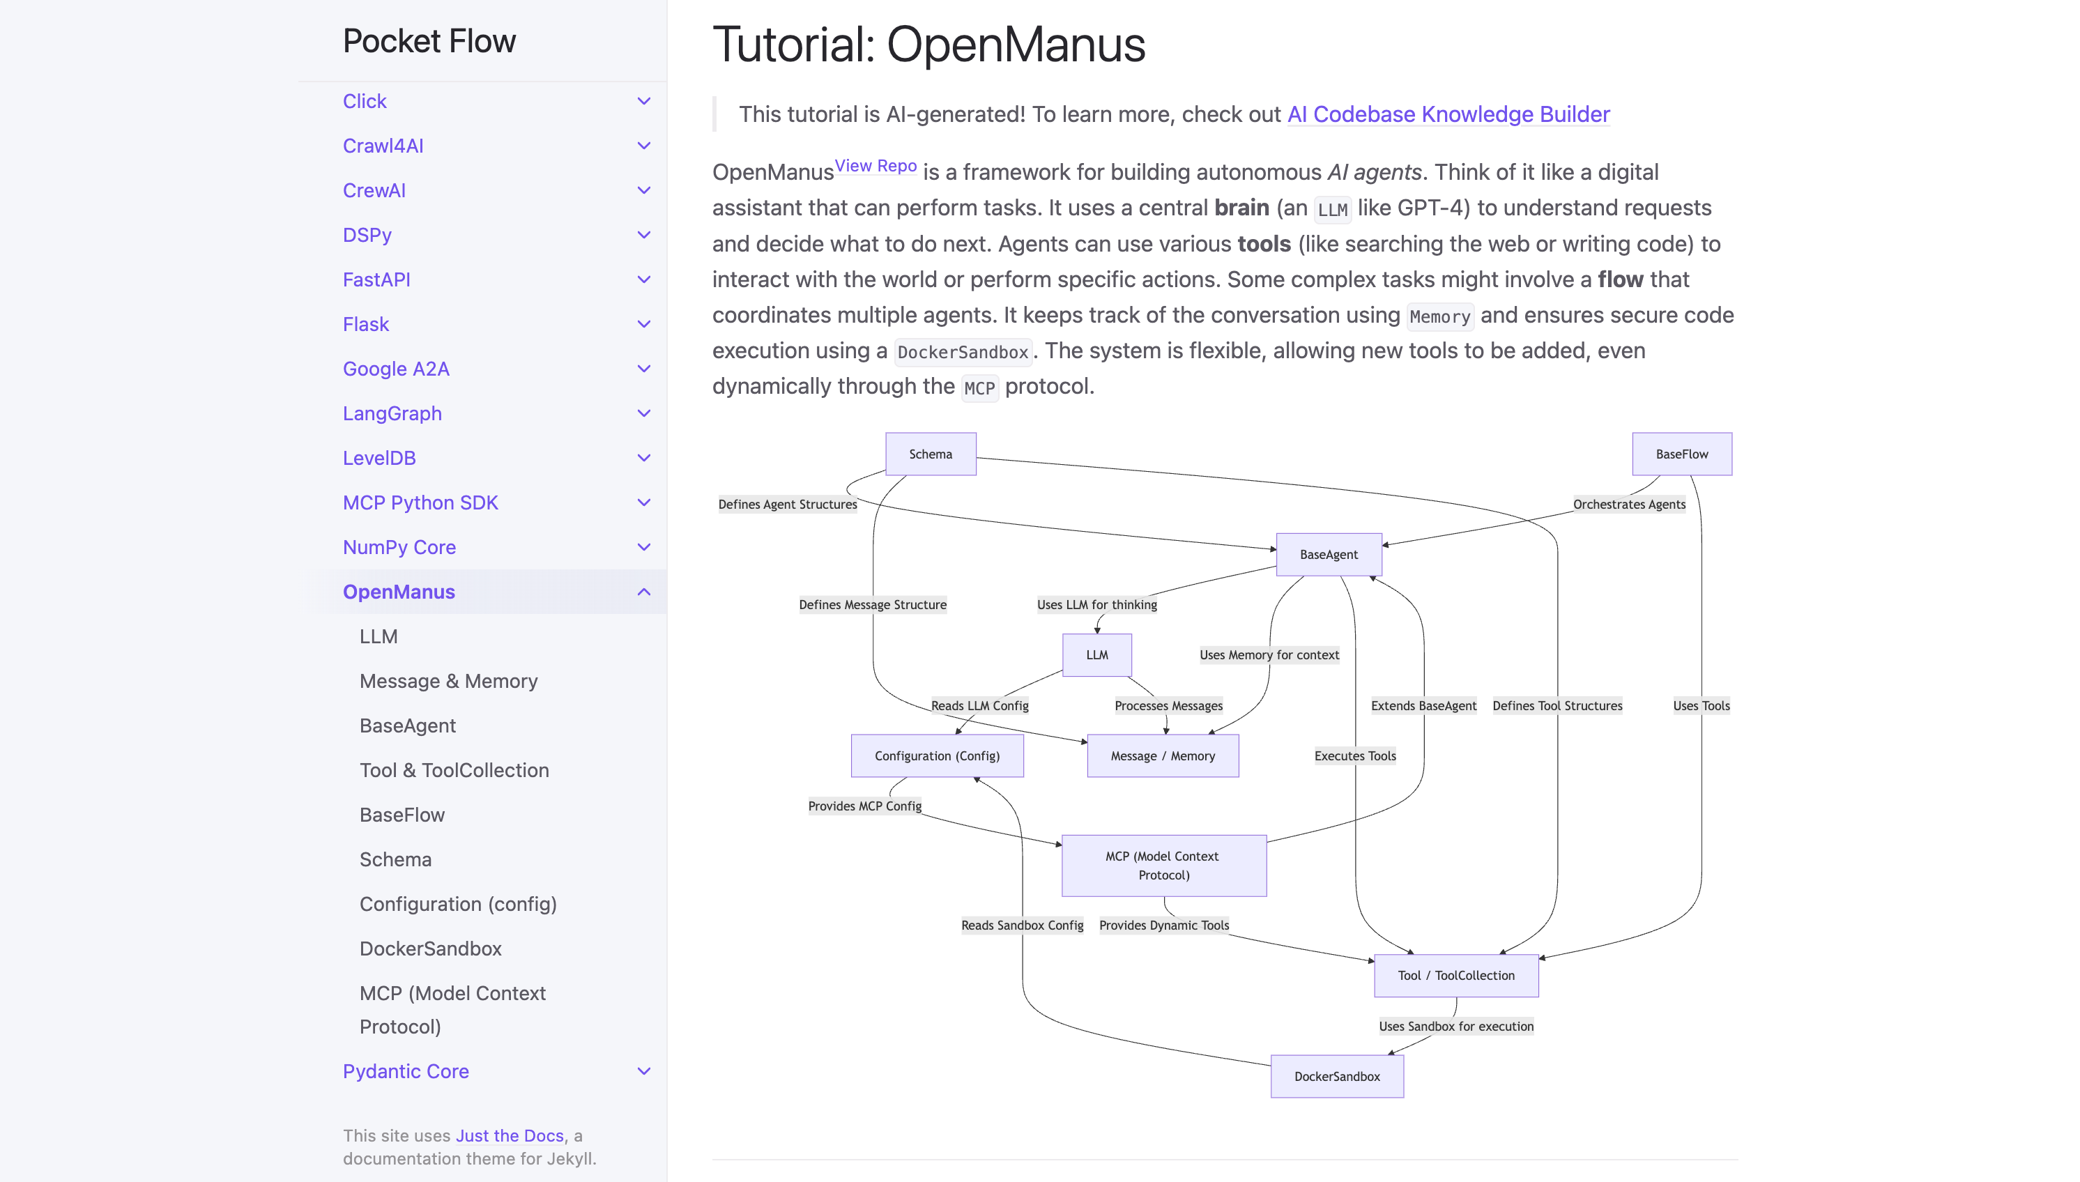Click the 'Uses LLM for thinking' edge label
The image size is (2080, 1182).
pos(1097,606)
